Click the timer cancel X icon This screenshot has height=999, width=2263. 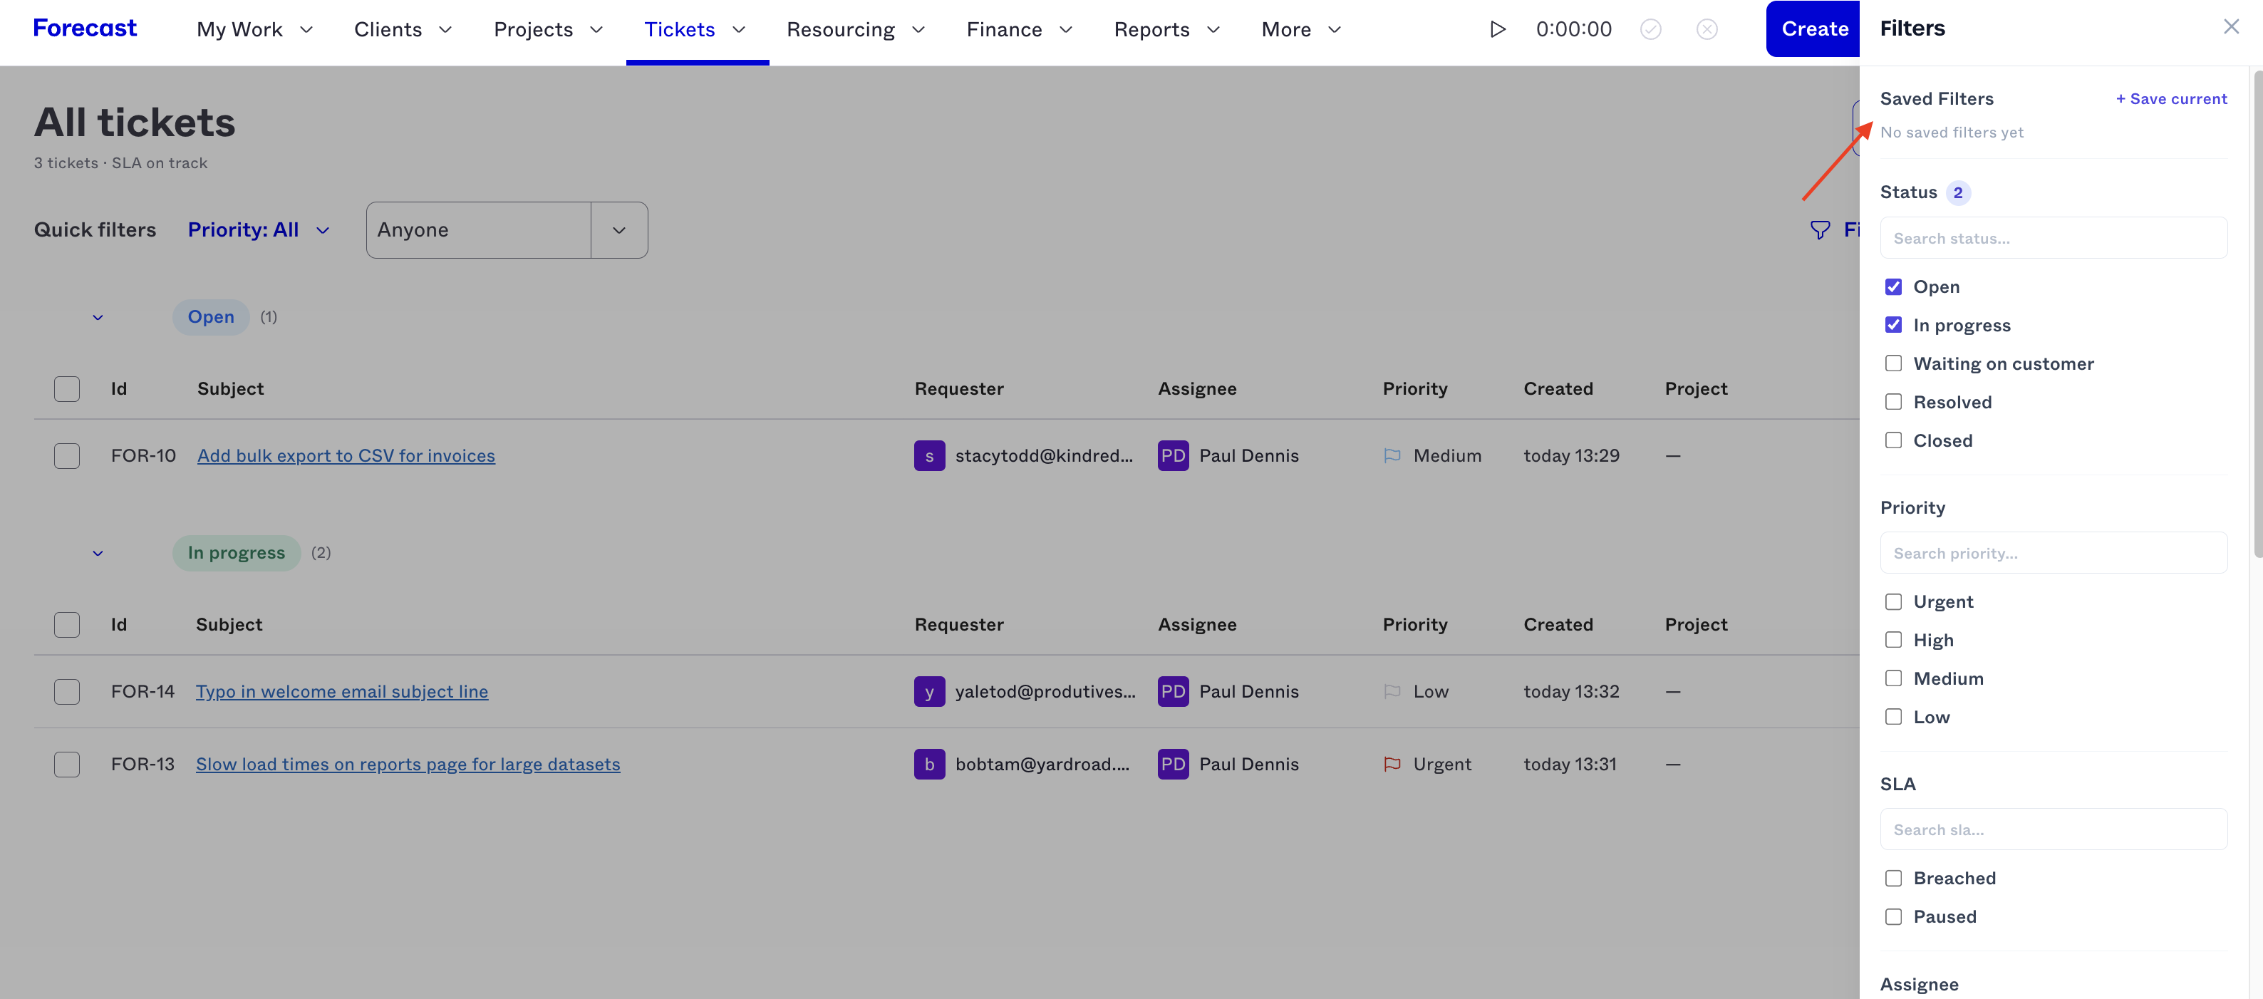(1707, 29)
